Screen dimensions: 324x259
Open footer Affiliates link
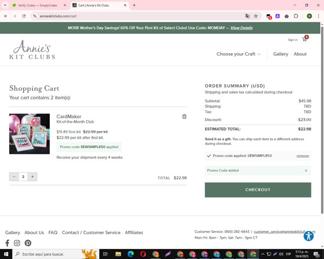click(x=134, y=233)
